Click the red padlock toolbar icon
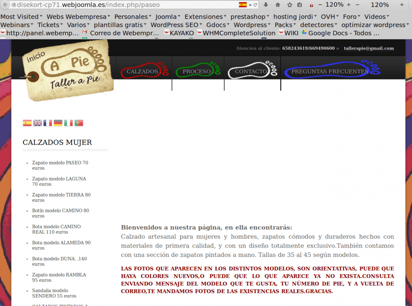This screenshot has height=306, width=412. click(x=311, y=5)
